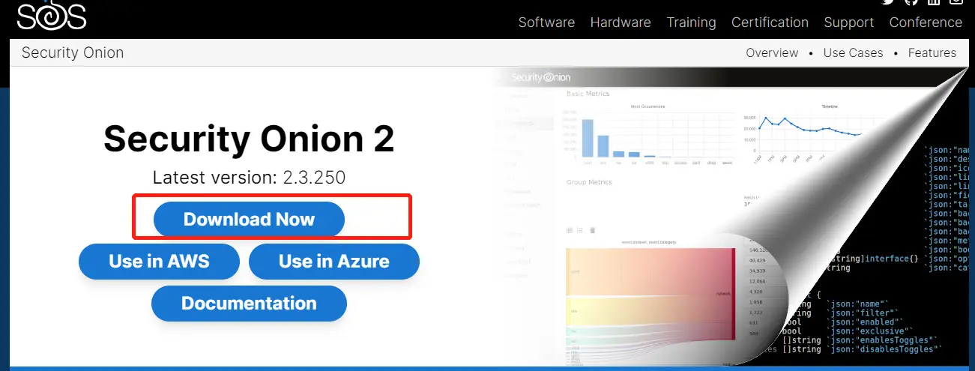Click the Latest version: 2.3.250 text
975x371 pixels.
click(249, 178)
